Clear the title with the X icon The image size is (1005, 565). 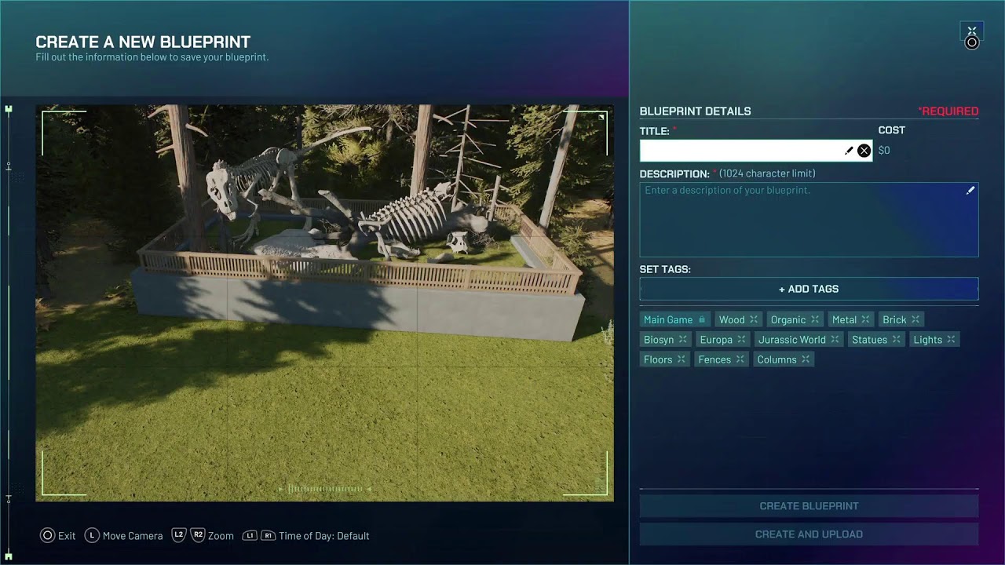[864, 151]
